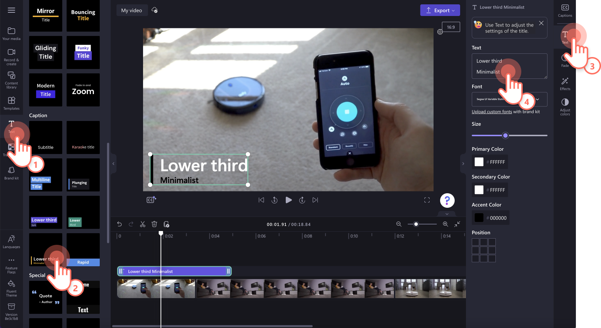Check cloud save status icon
Viewport: 601px width, 328px height.
[155, 10]
